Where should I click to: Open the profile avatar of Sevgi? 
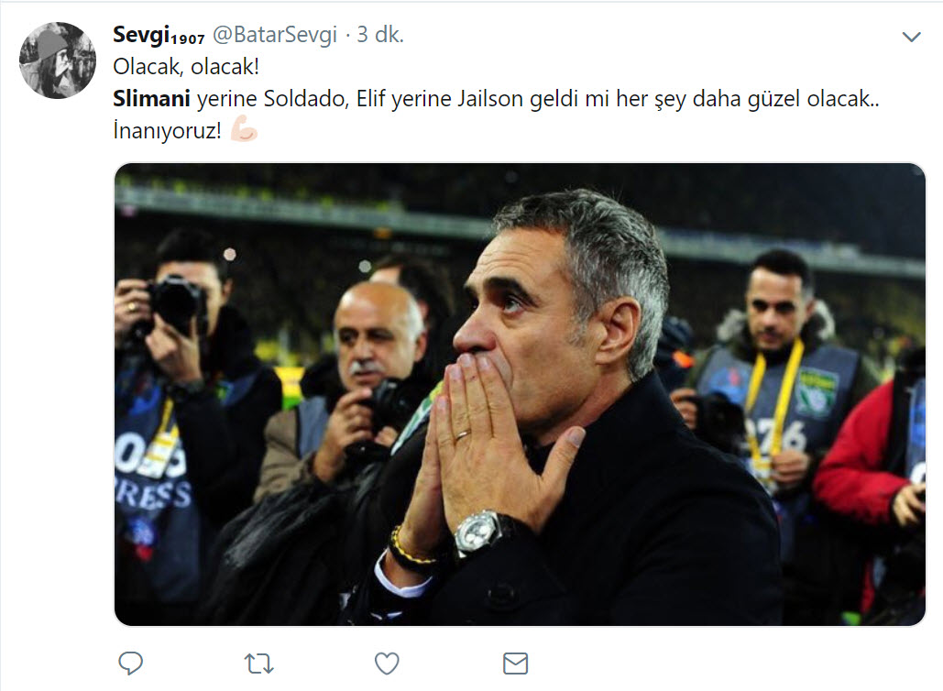click(x=58, y=60)
